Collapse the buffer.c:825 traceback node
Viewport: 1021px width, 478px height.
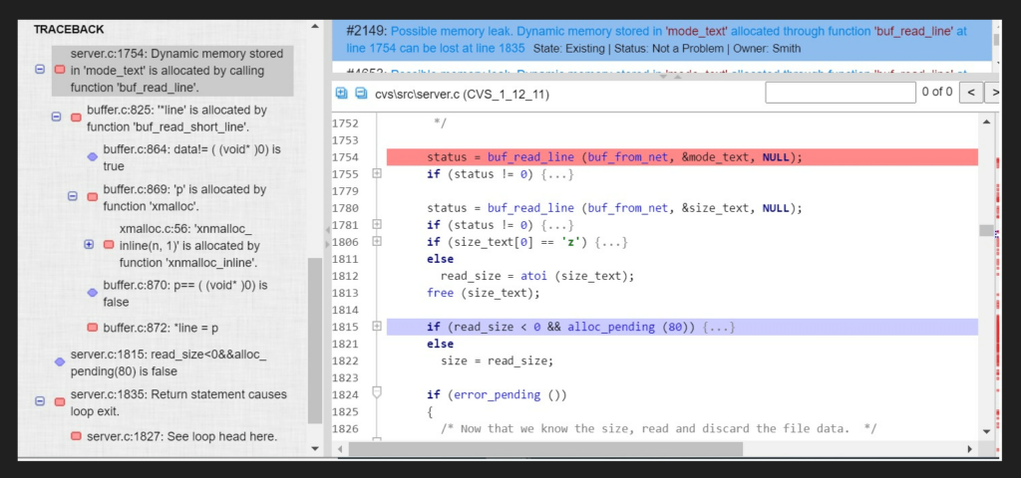click(x=56, y=118)
